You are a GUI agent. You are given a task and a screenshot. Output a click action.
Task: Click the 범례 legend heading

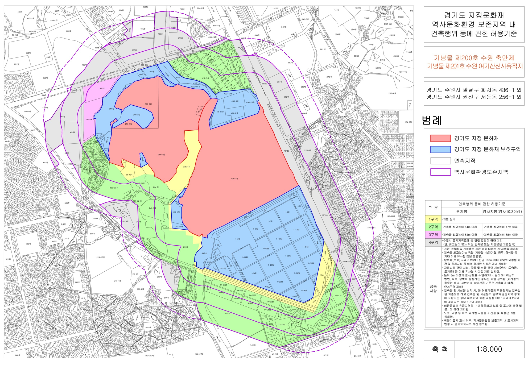tap(432, 121)
